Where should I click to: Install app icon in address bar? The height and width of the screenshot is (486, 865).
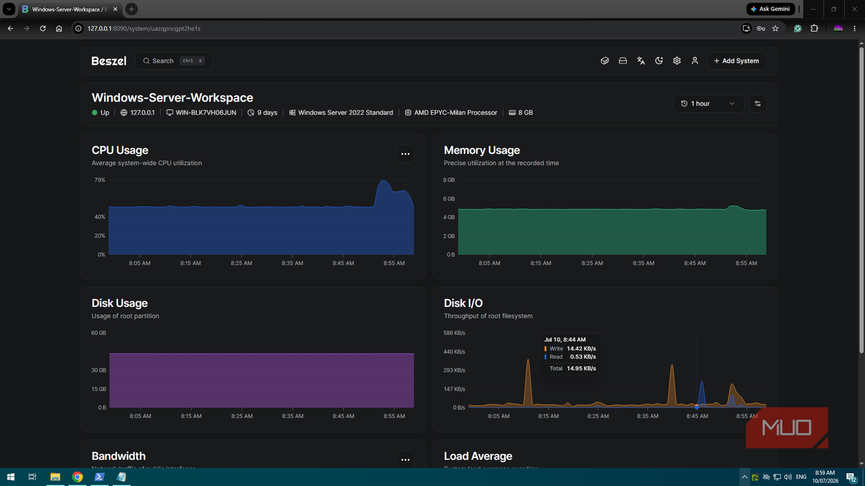tap(746, 28)
